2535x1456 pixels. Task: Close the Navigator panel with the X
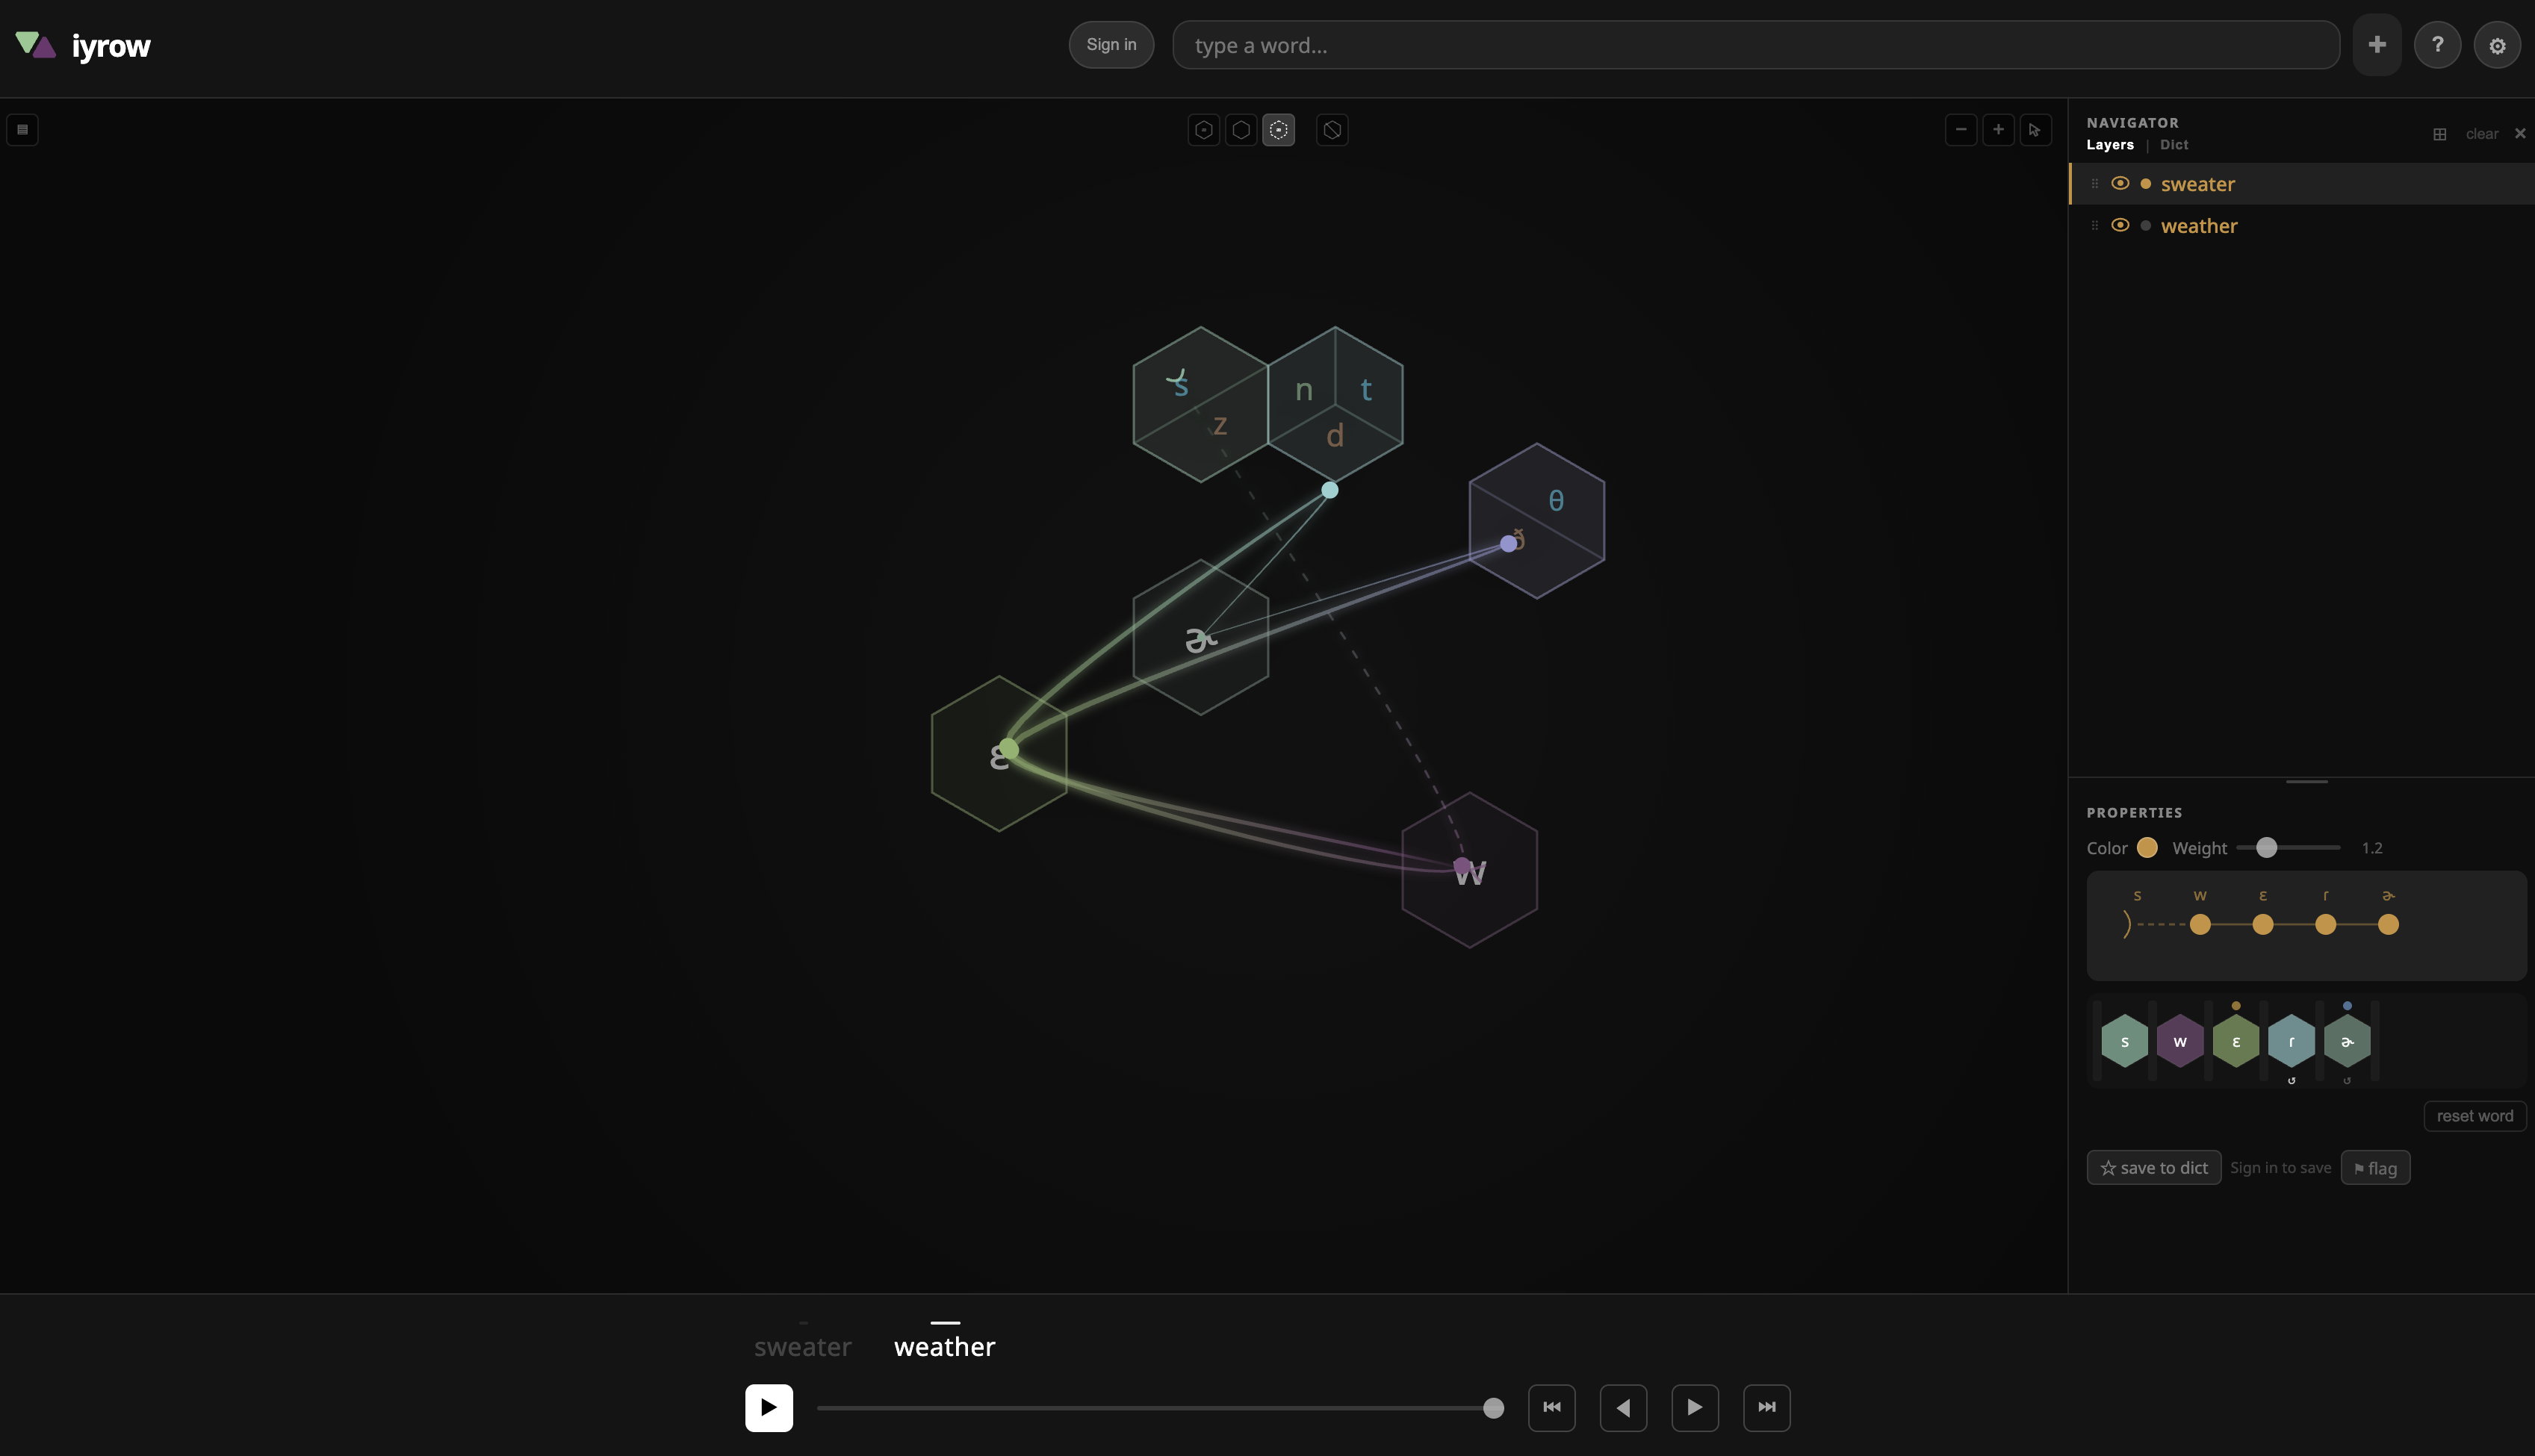2520,134
